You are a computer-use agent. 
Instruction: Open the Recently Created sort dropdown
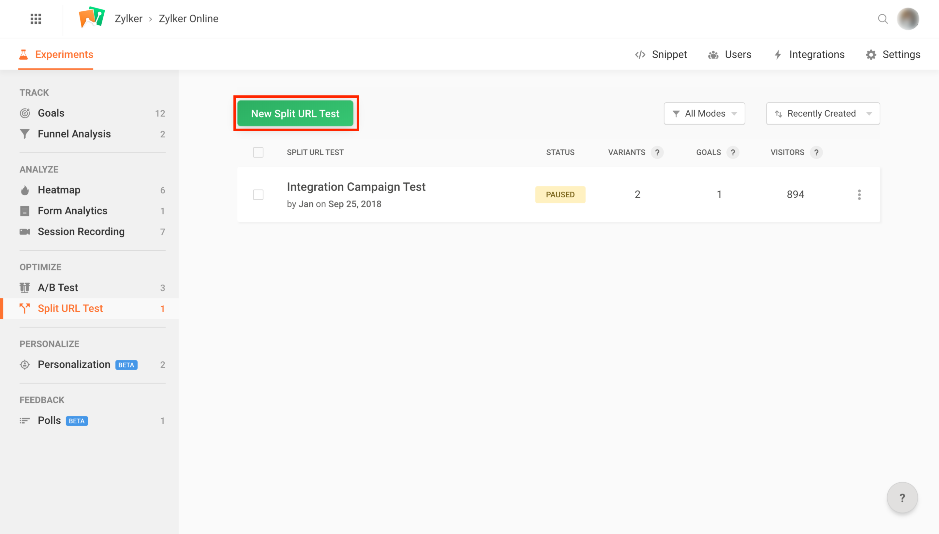(822, 113)
